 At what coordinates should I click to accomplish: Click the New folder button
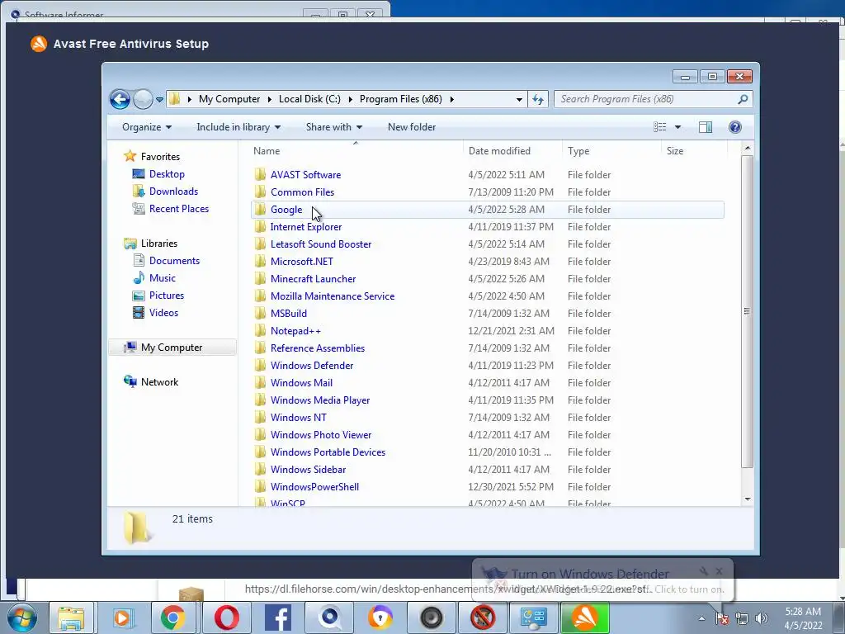[x=412, y=127]
